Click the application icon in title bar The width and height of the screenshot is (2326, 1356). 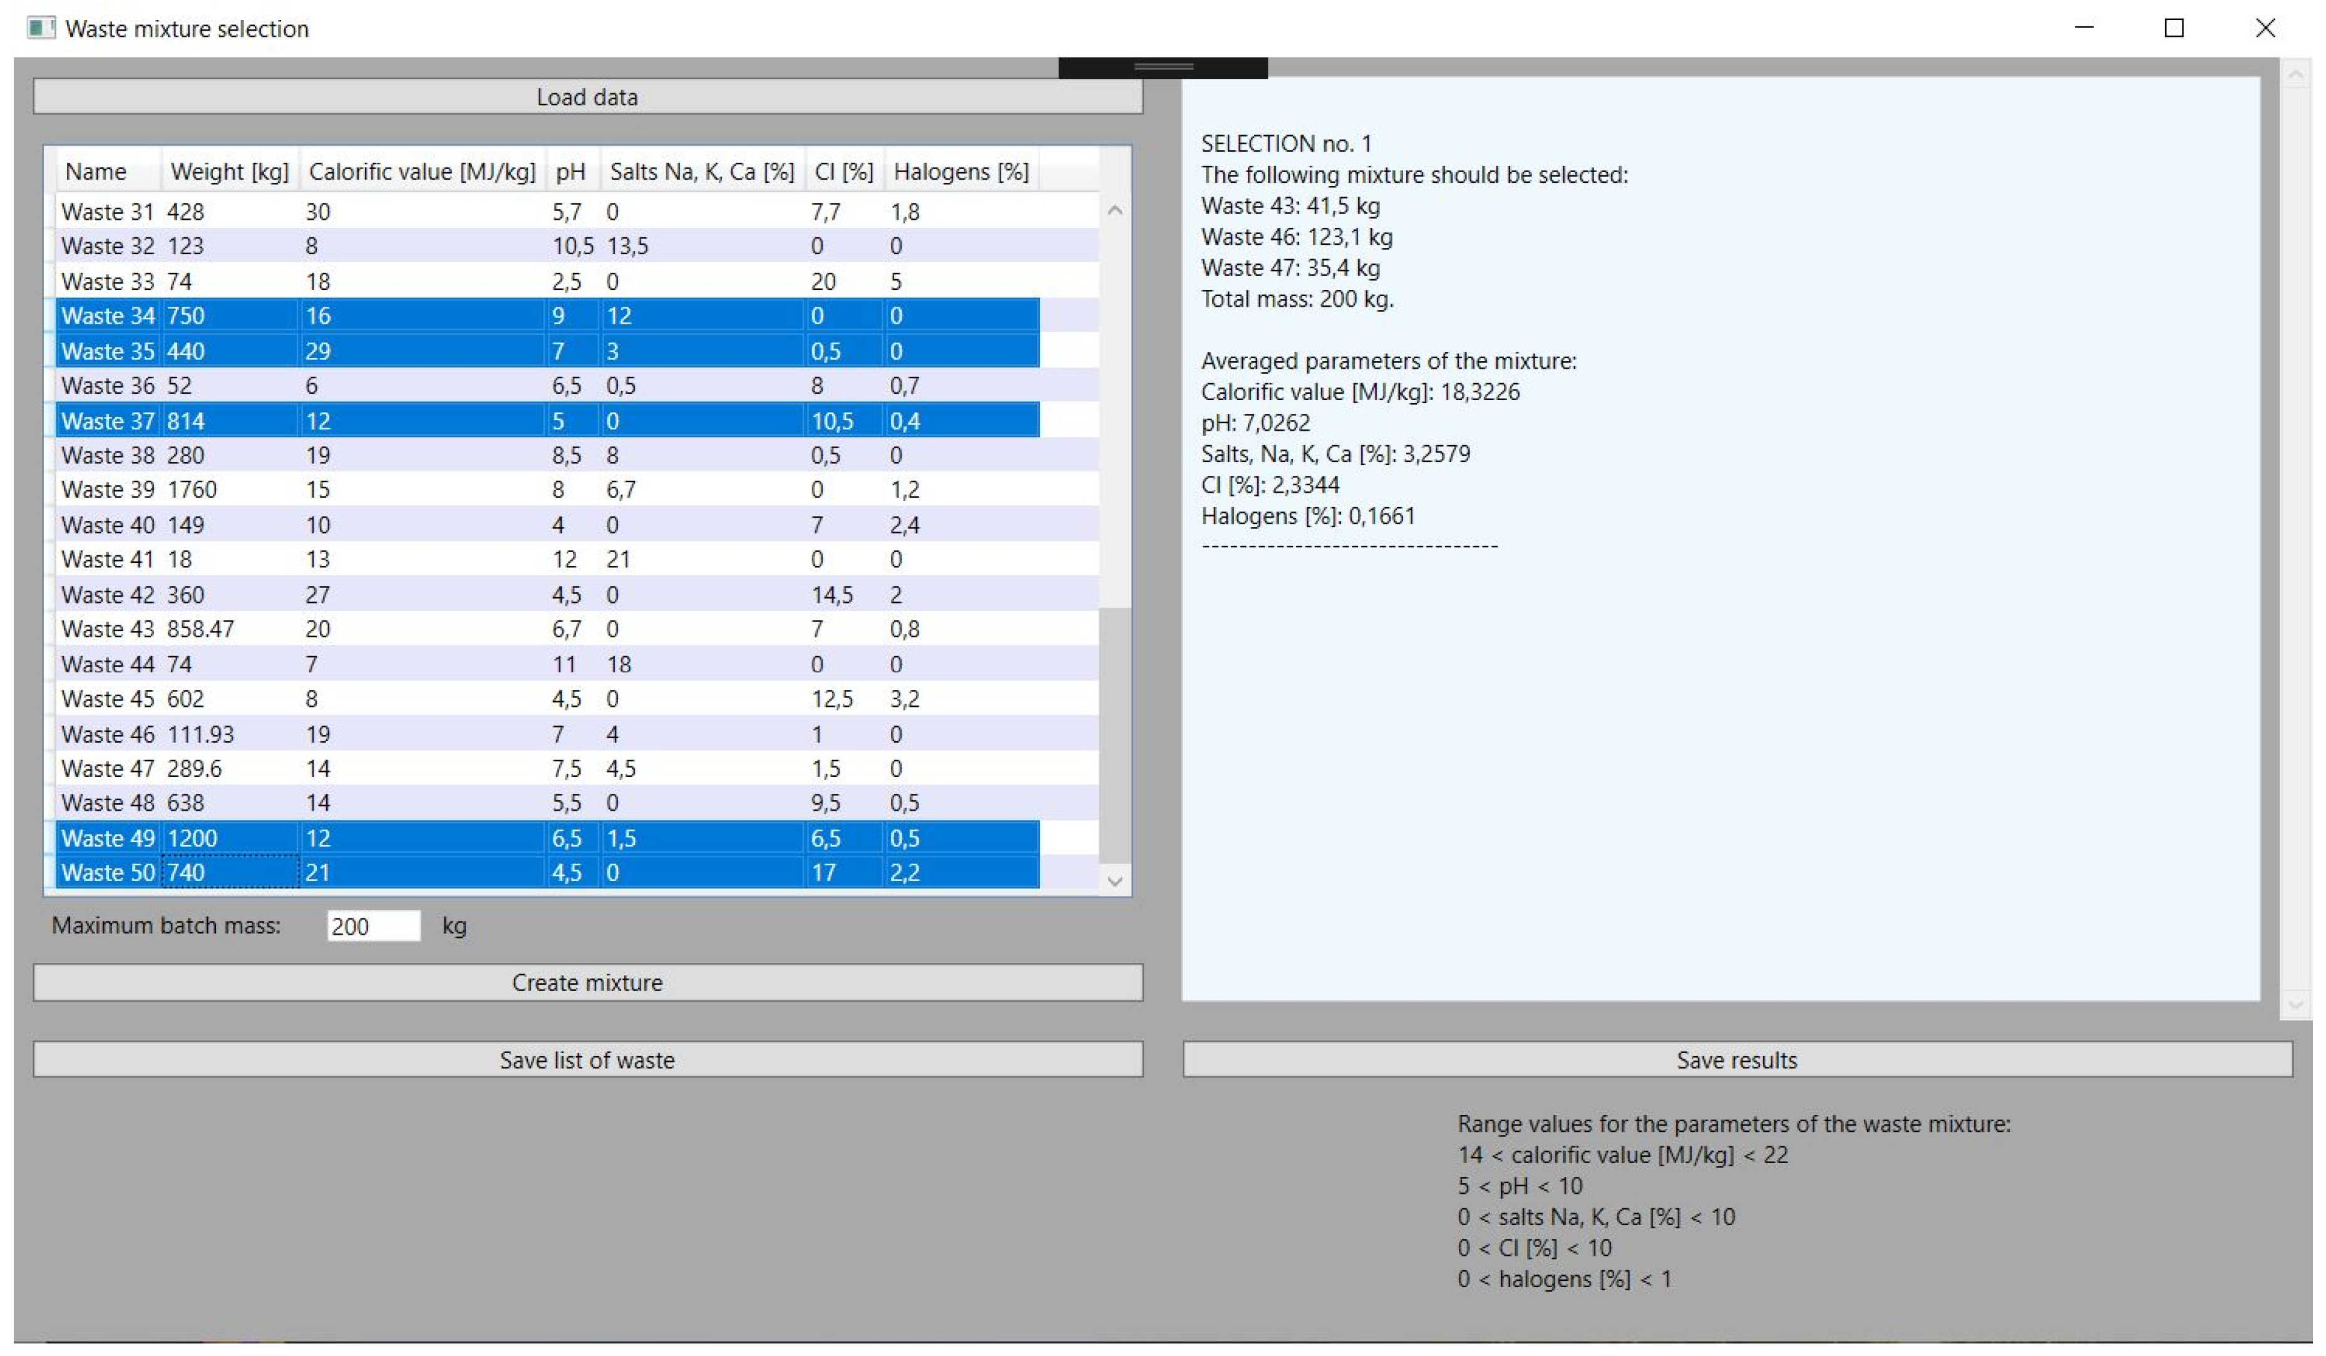pyautogui.click(x=41, y=29)
